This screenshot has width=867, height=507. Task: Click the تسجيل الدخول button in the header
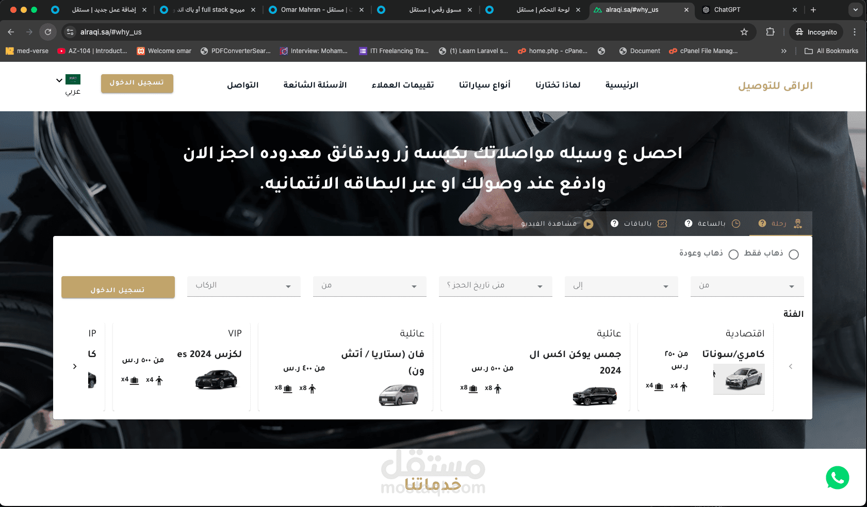pos(137,83)
